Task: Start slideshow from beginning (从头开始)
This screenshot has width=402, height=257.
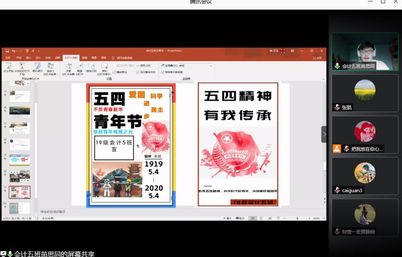Action: tap(9, 68)
